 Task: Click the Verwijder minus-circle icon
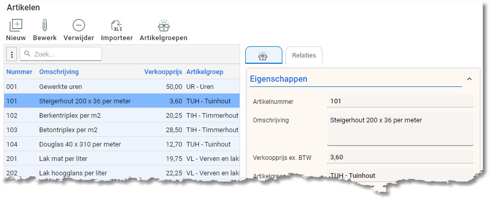[79, 25]
